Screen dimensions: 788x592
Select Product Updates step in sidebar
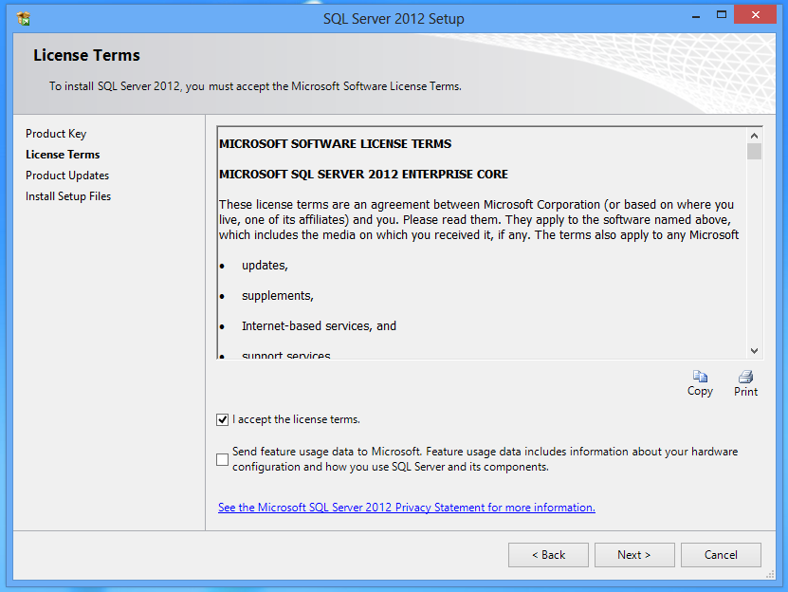pyautogui.click(x=67, y=176)
